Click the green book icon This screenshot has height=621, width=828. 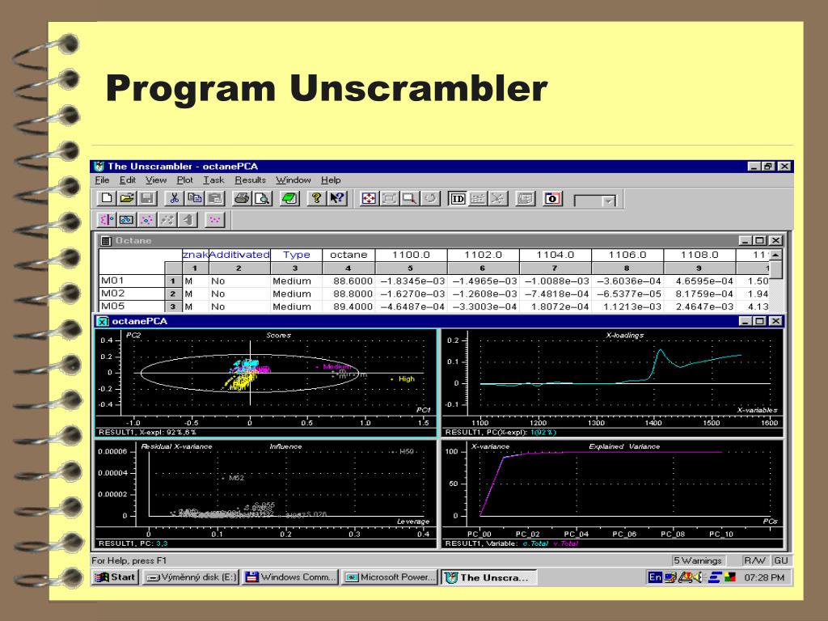click(x=289, y=199)
